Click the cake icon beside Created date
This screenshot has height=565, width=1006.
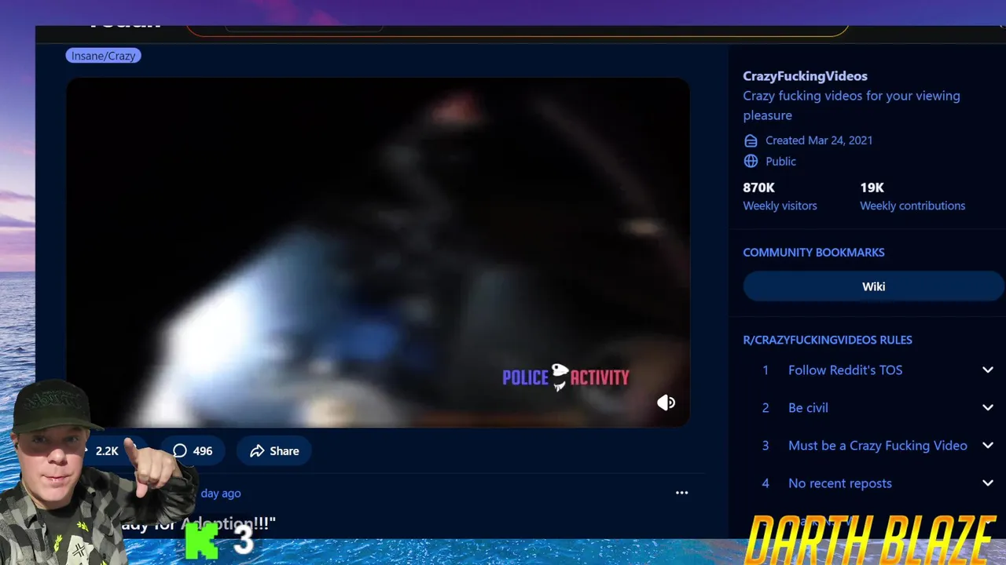point(751,140)
